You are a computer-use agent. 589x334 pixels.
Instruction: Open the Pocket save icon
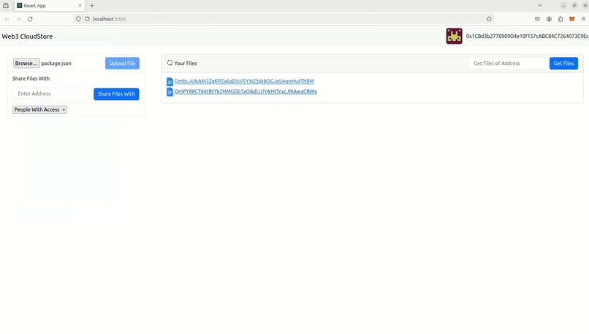[x=537, y=19]
